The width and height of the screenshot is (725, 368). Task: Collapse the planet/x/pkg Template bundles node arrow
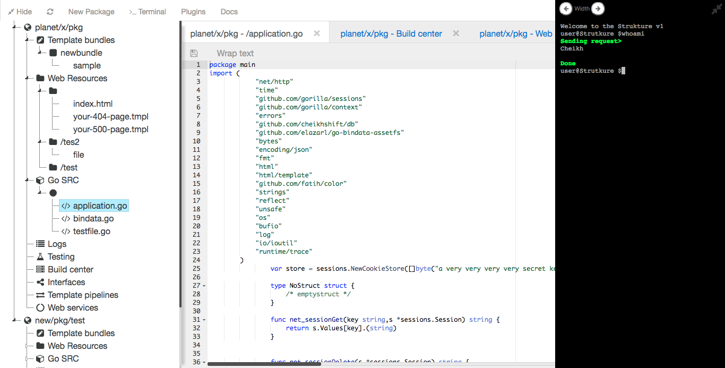point(27,40)
